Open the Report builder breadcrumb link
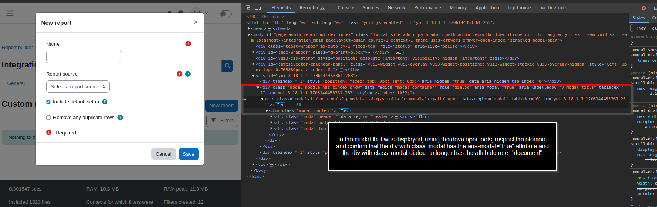This screenshot has height=207, width=657. coord(17,47)
